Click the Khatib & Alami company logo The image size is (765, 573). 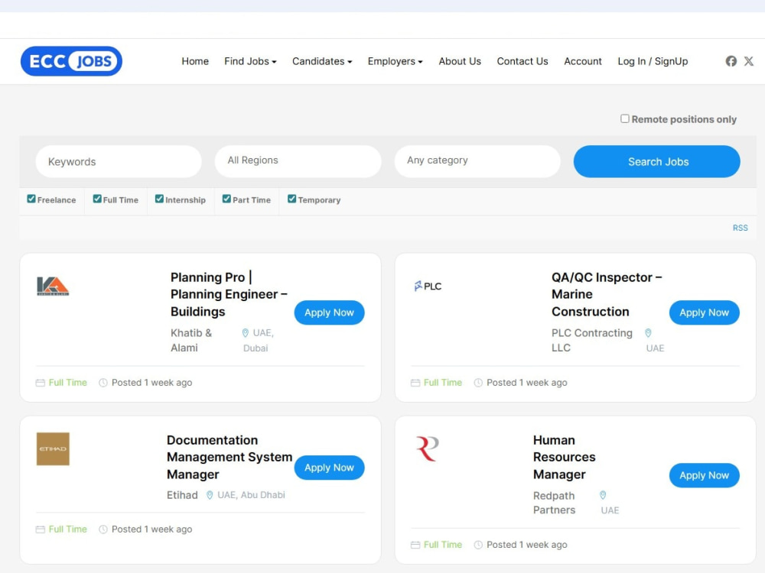pyautogui.click(x=53, y=286)
